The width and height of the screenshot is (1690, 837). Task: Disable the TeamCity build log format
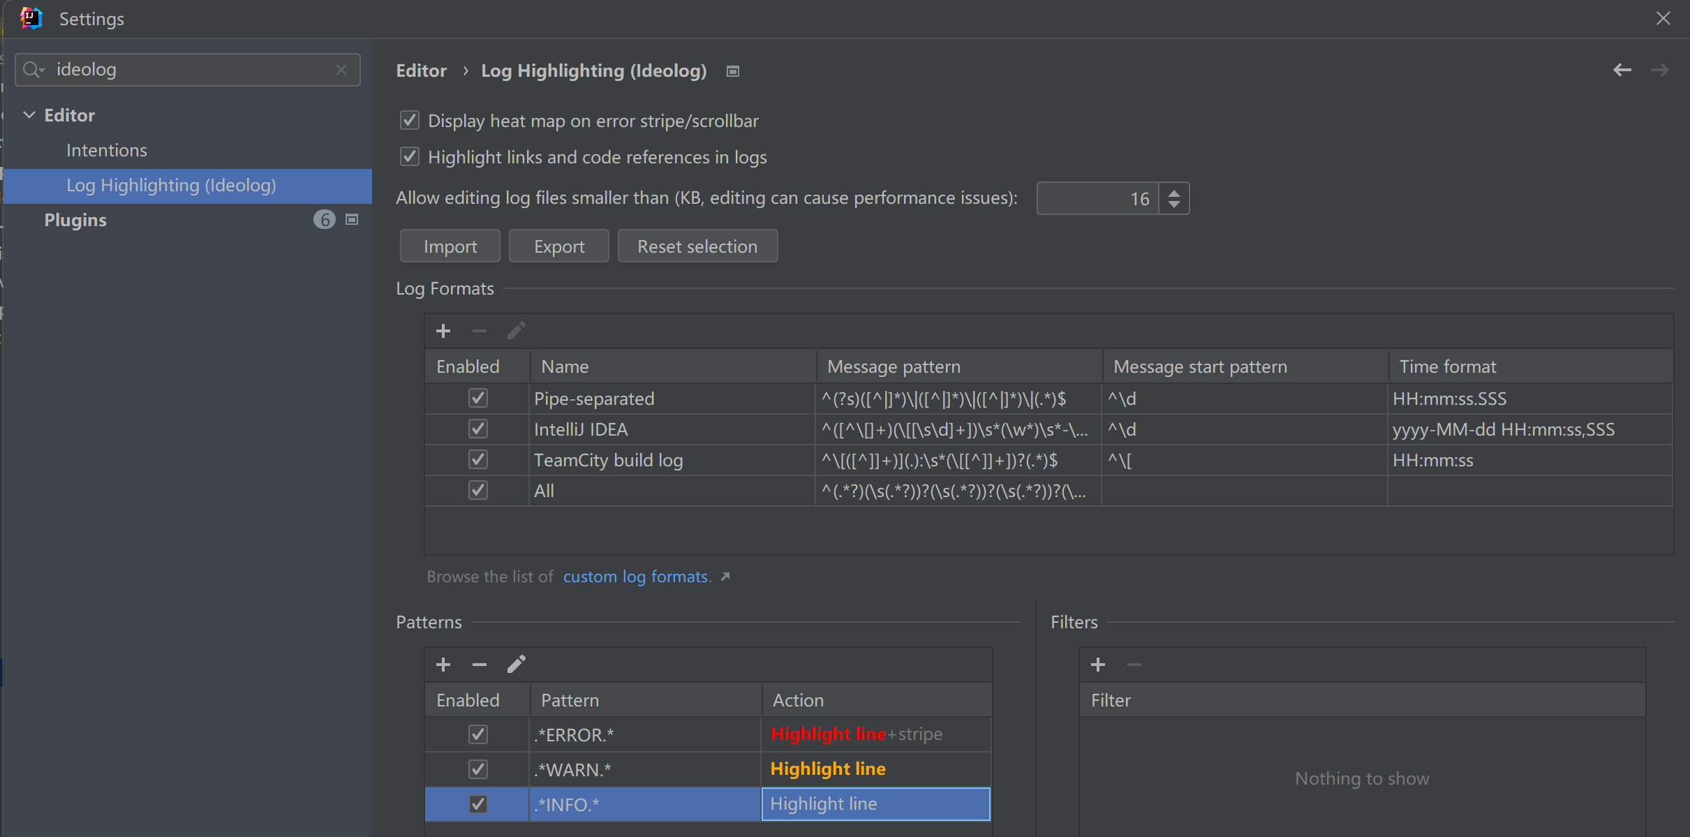point(478,460)
